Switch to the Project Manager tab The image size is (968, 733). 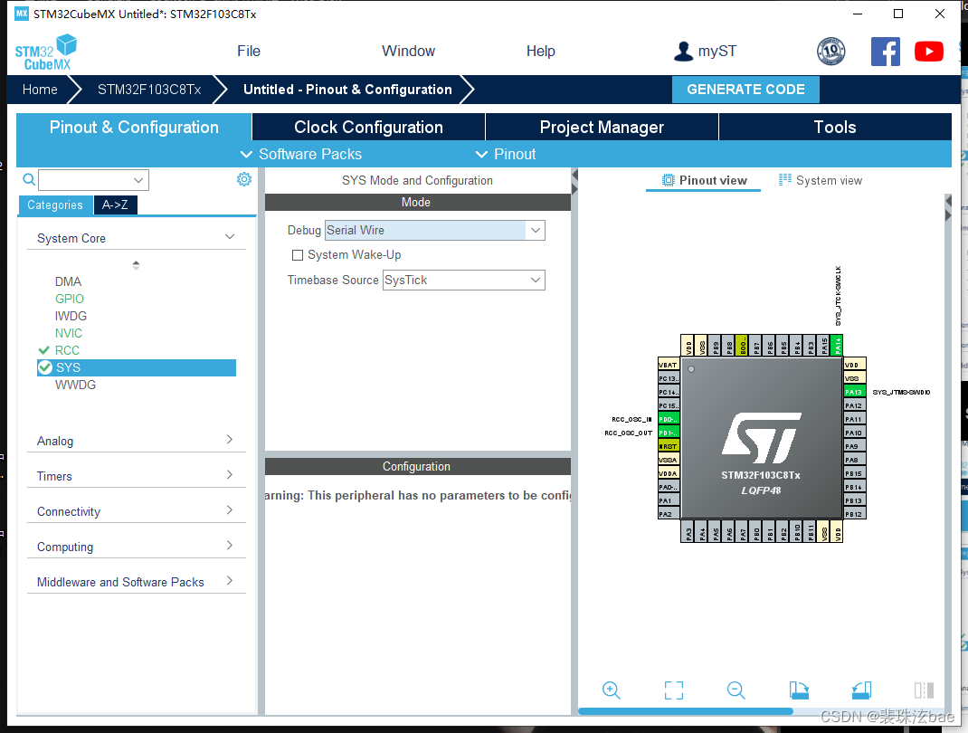click(x=602, y=128)
